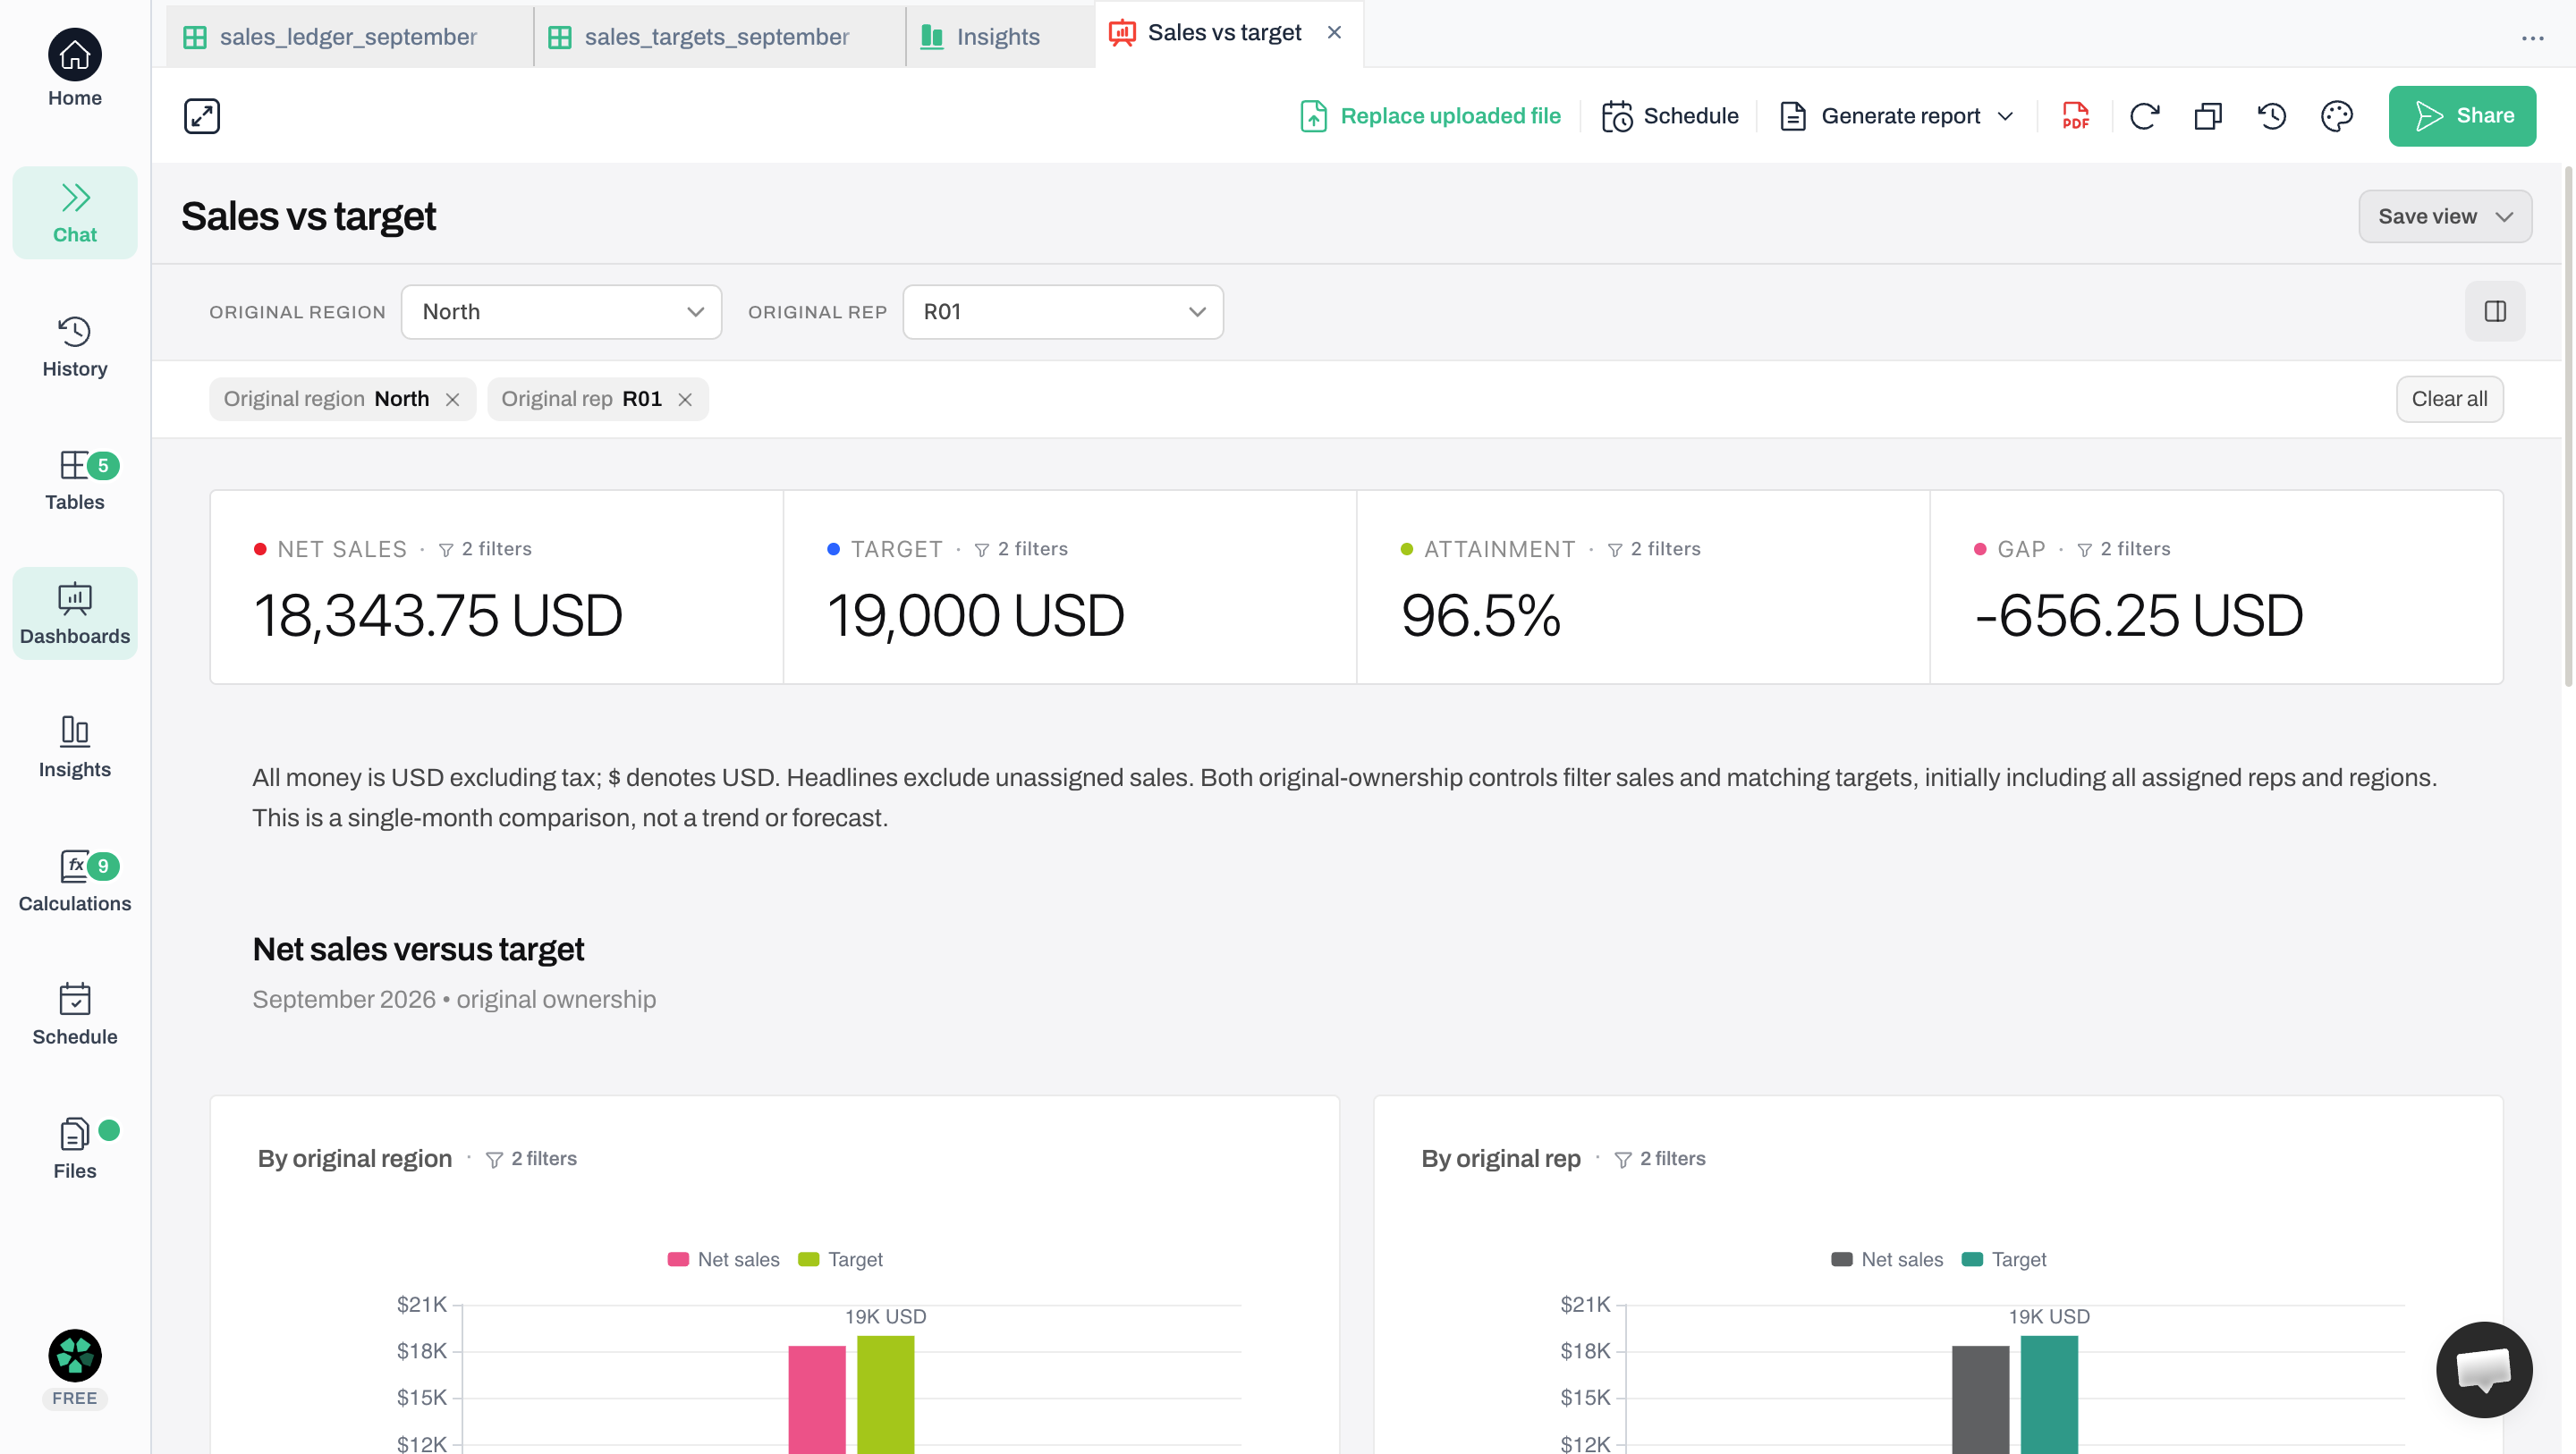Screen dimensions: 2576x1454
Task: Open the Calculations section
Action: (75, 881)
